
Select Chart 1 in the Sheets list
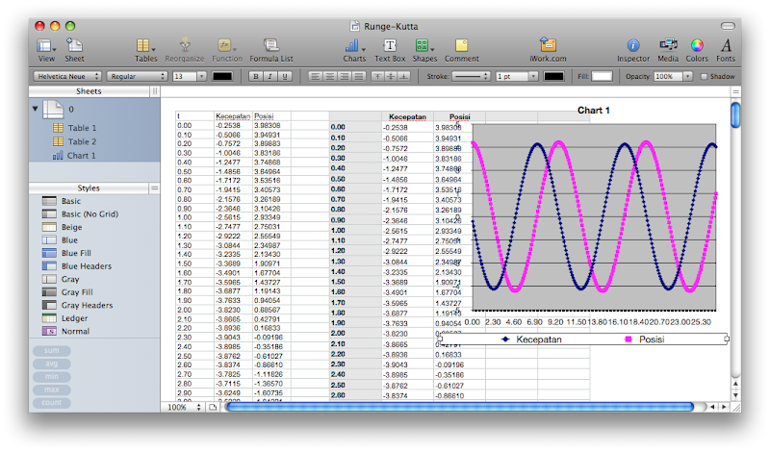(81, 155)
